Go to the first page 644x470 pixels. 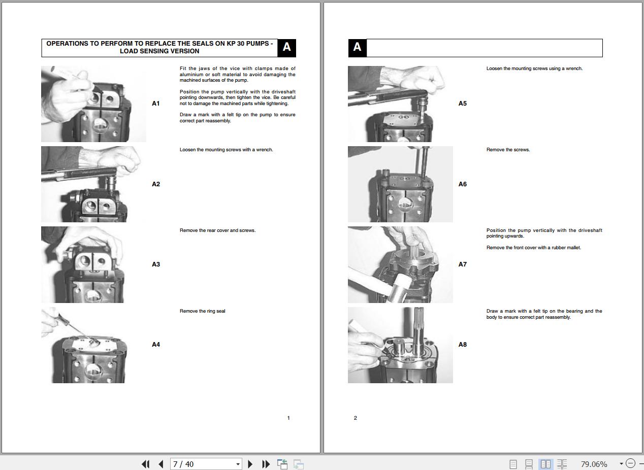pyautogui.click(x=145, y=464)
